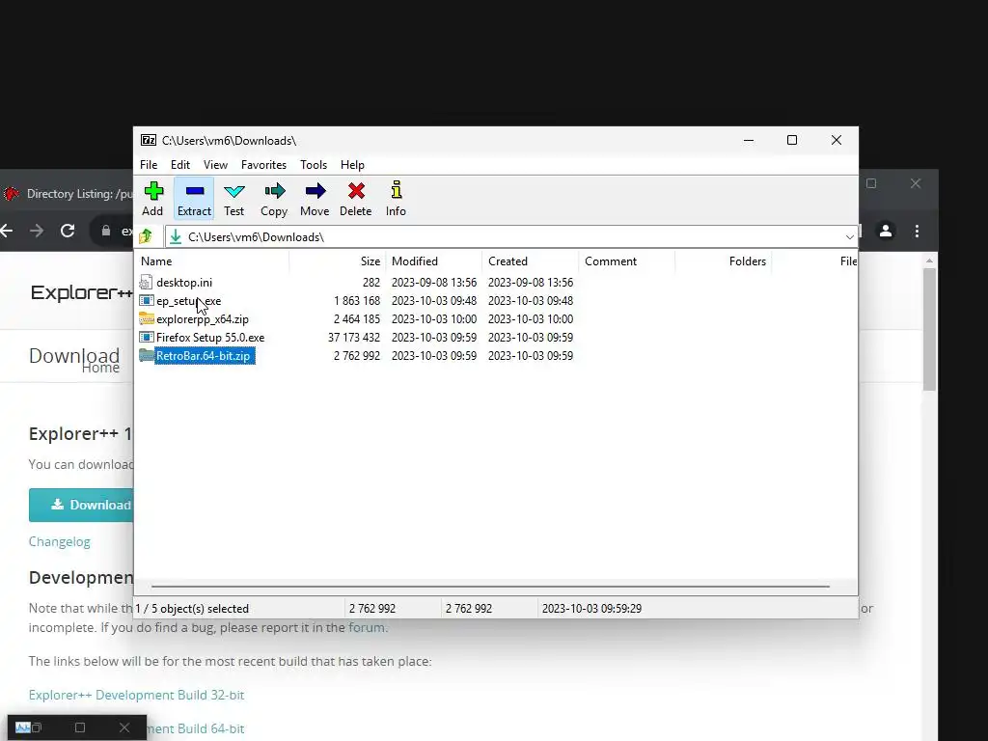The width and height of the screenshot is (988, 741).
Task: Select explorerpp_x64.zip archive icon
Action: tap(147, 318)
